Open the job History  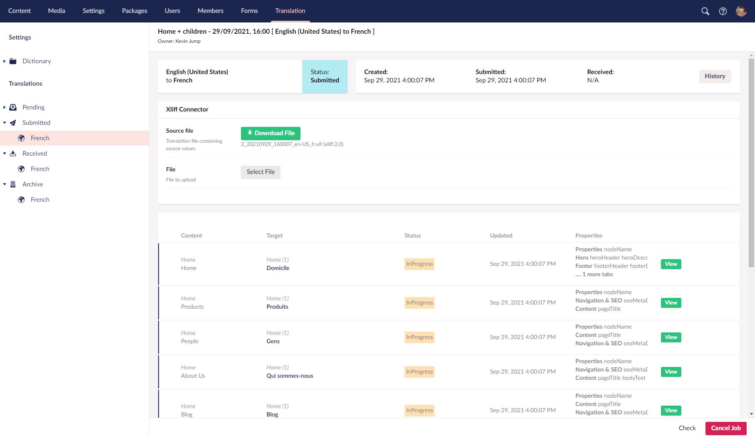715,76
